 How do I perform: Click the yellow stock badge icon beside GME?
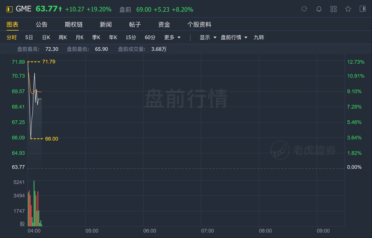[x=10, y=9]
